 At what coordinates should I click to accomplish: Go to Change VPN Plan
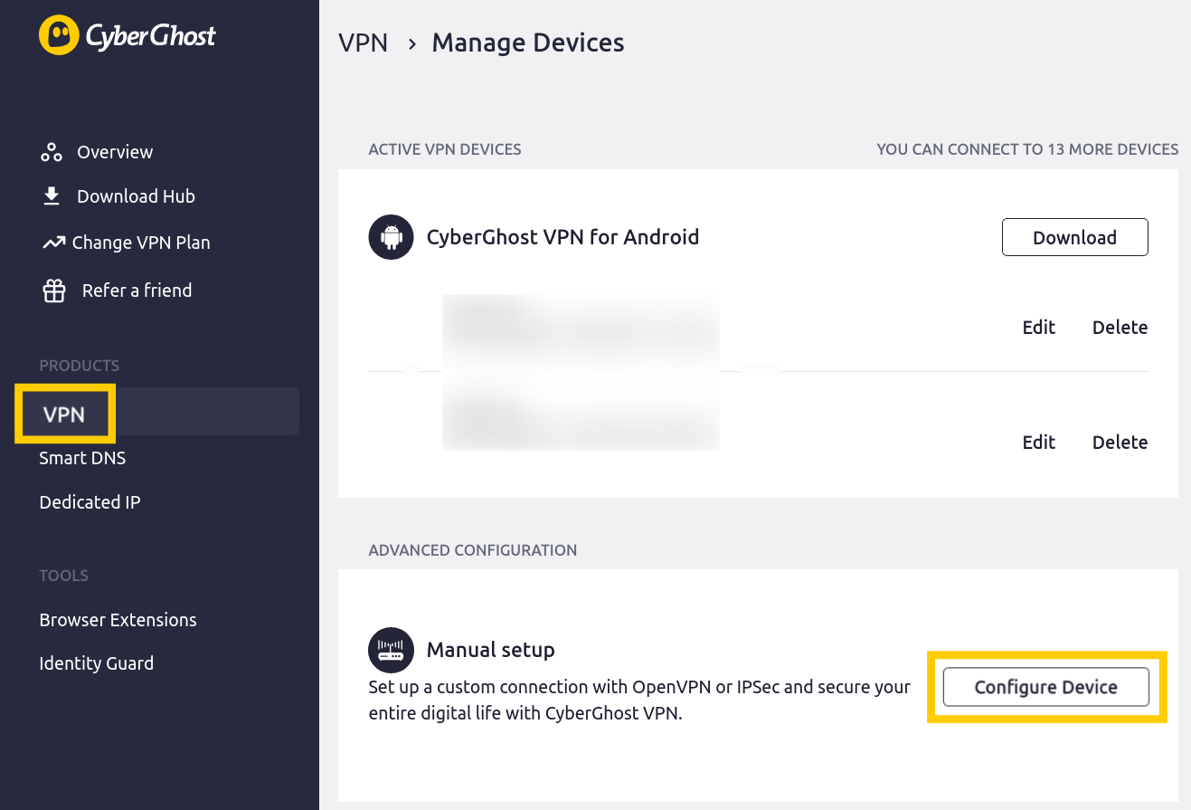[141, 243]
